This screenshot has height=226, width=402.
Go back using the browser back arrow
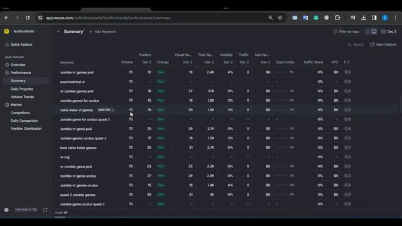point(7,18)
